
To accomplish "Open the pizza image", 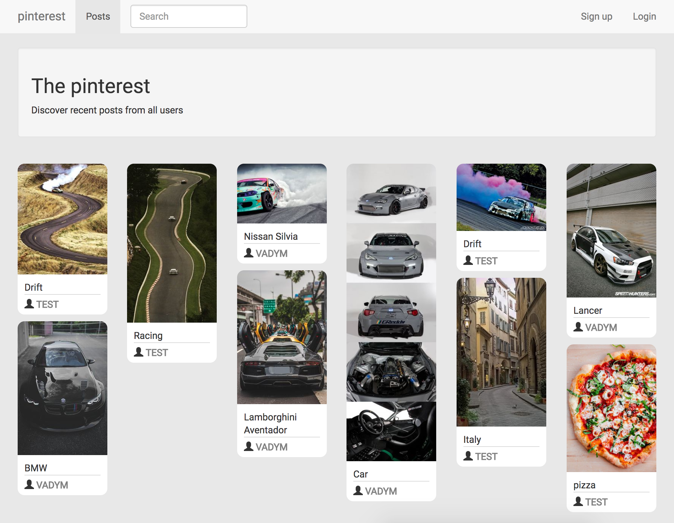I will pos(611,408).
